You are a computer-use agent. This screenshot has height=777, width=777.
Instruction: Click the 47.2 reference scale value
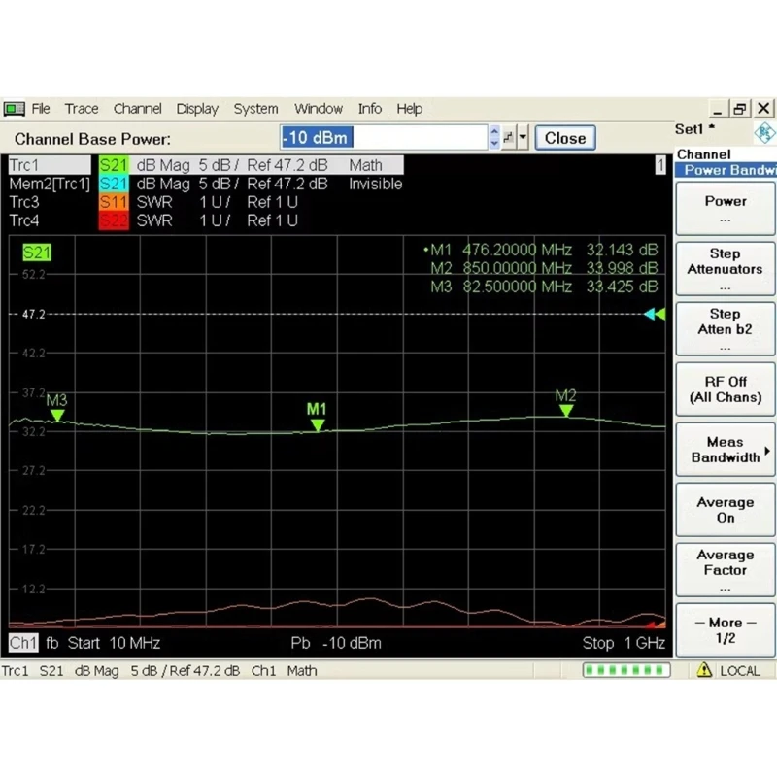point(34,314)
